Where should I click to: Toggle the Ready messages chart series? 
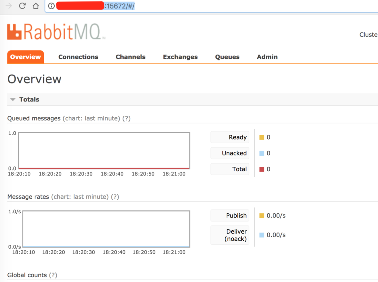(x=230, y=137)
